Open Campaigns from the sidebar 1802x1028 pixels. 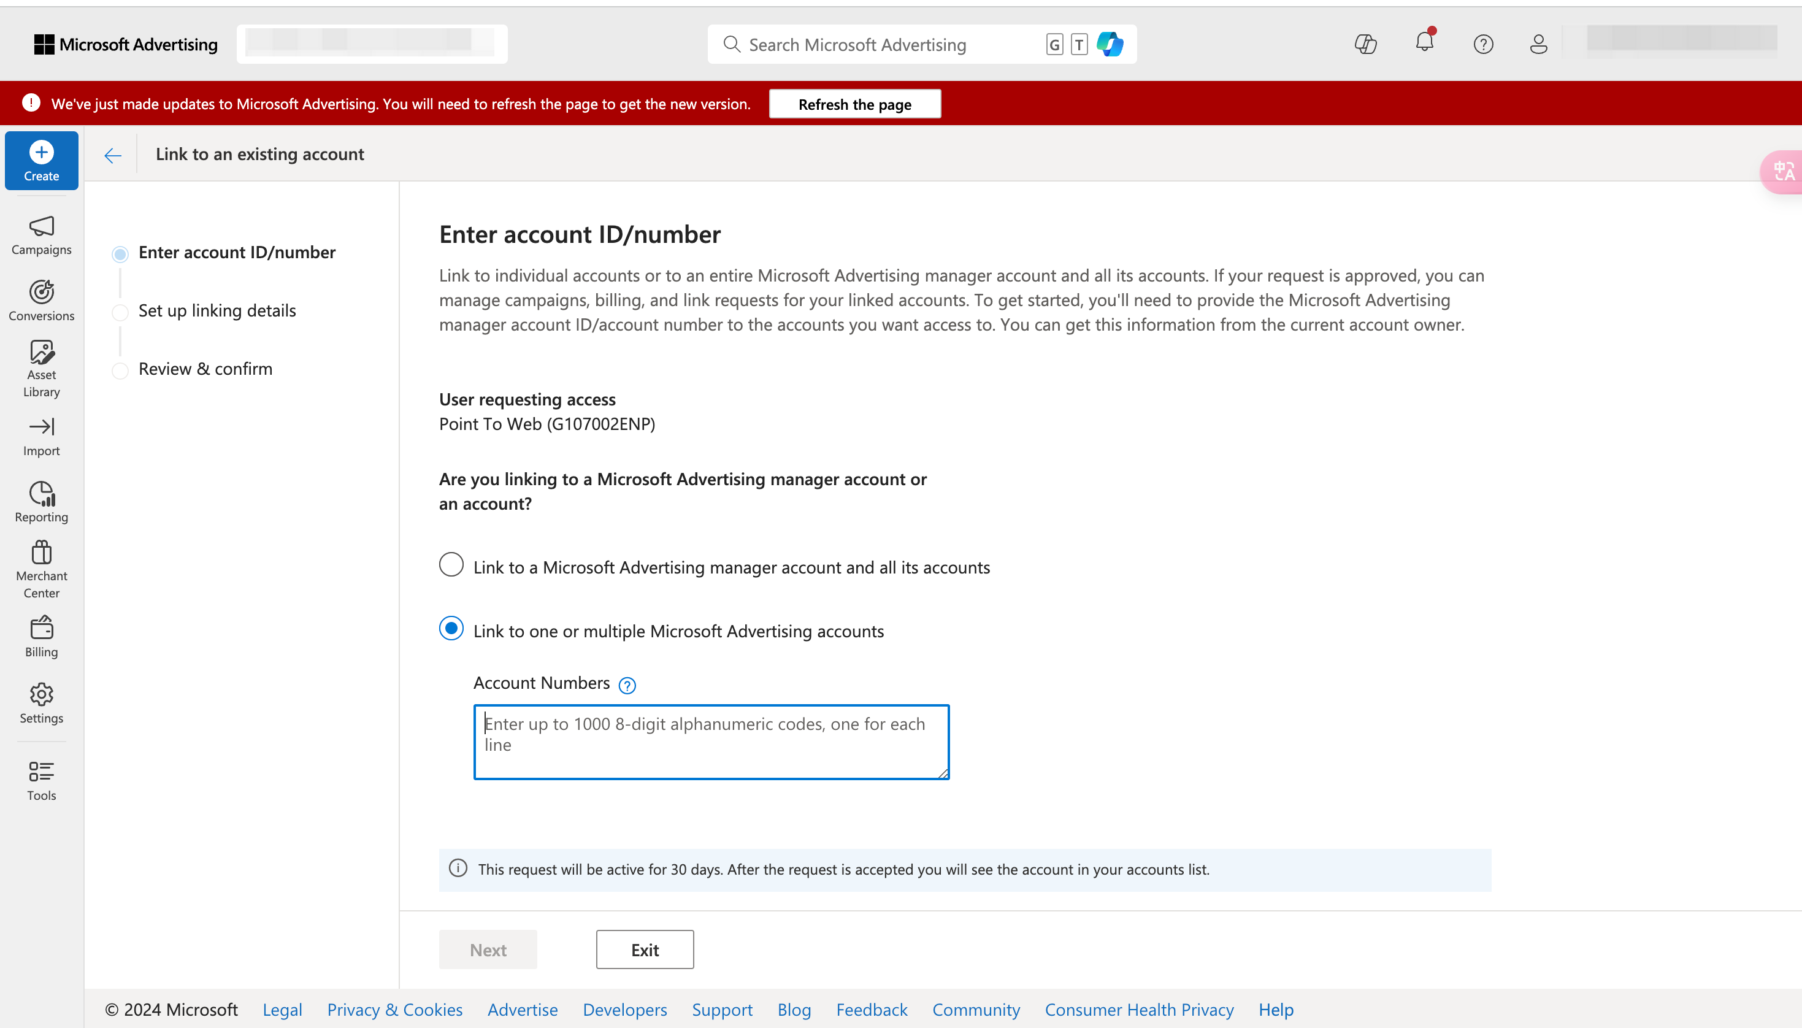pyautogui.click(x=42, y=236)
